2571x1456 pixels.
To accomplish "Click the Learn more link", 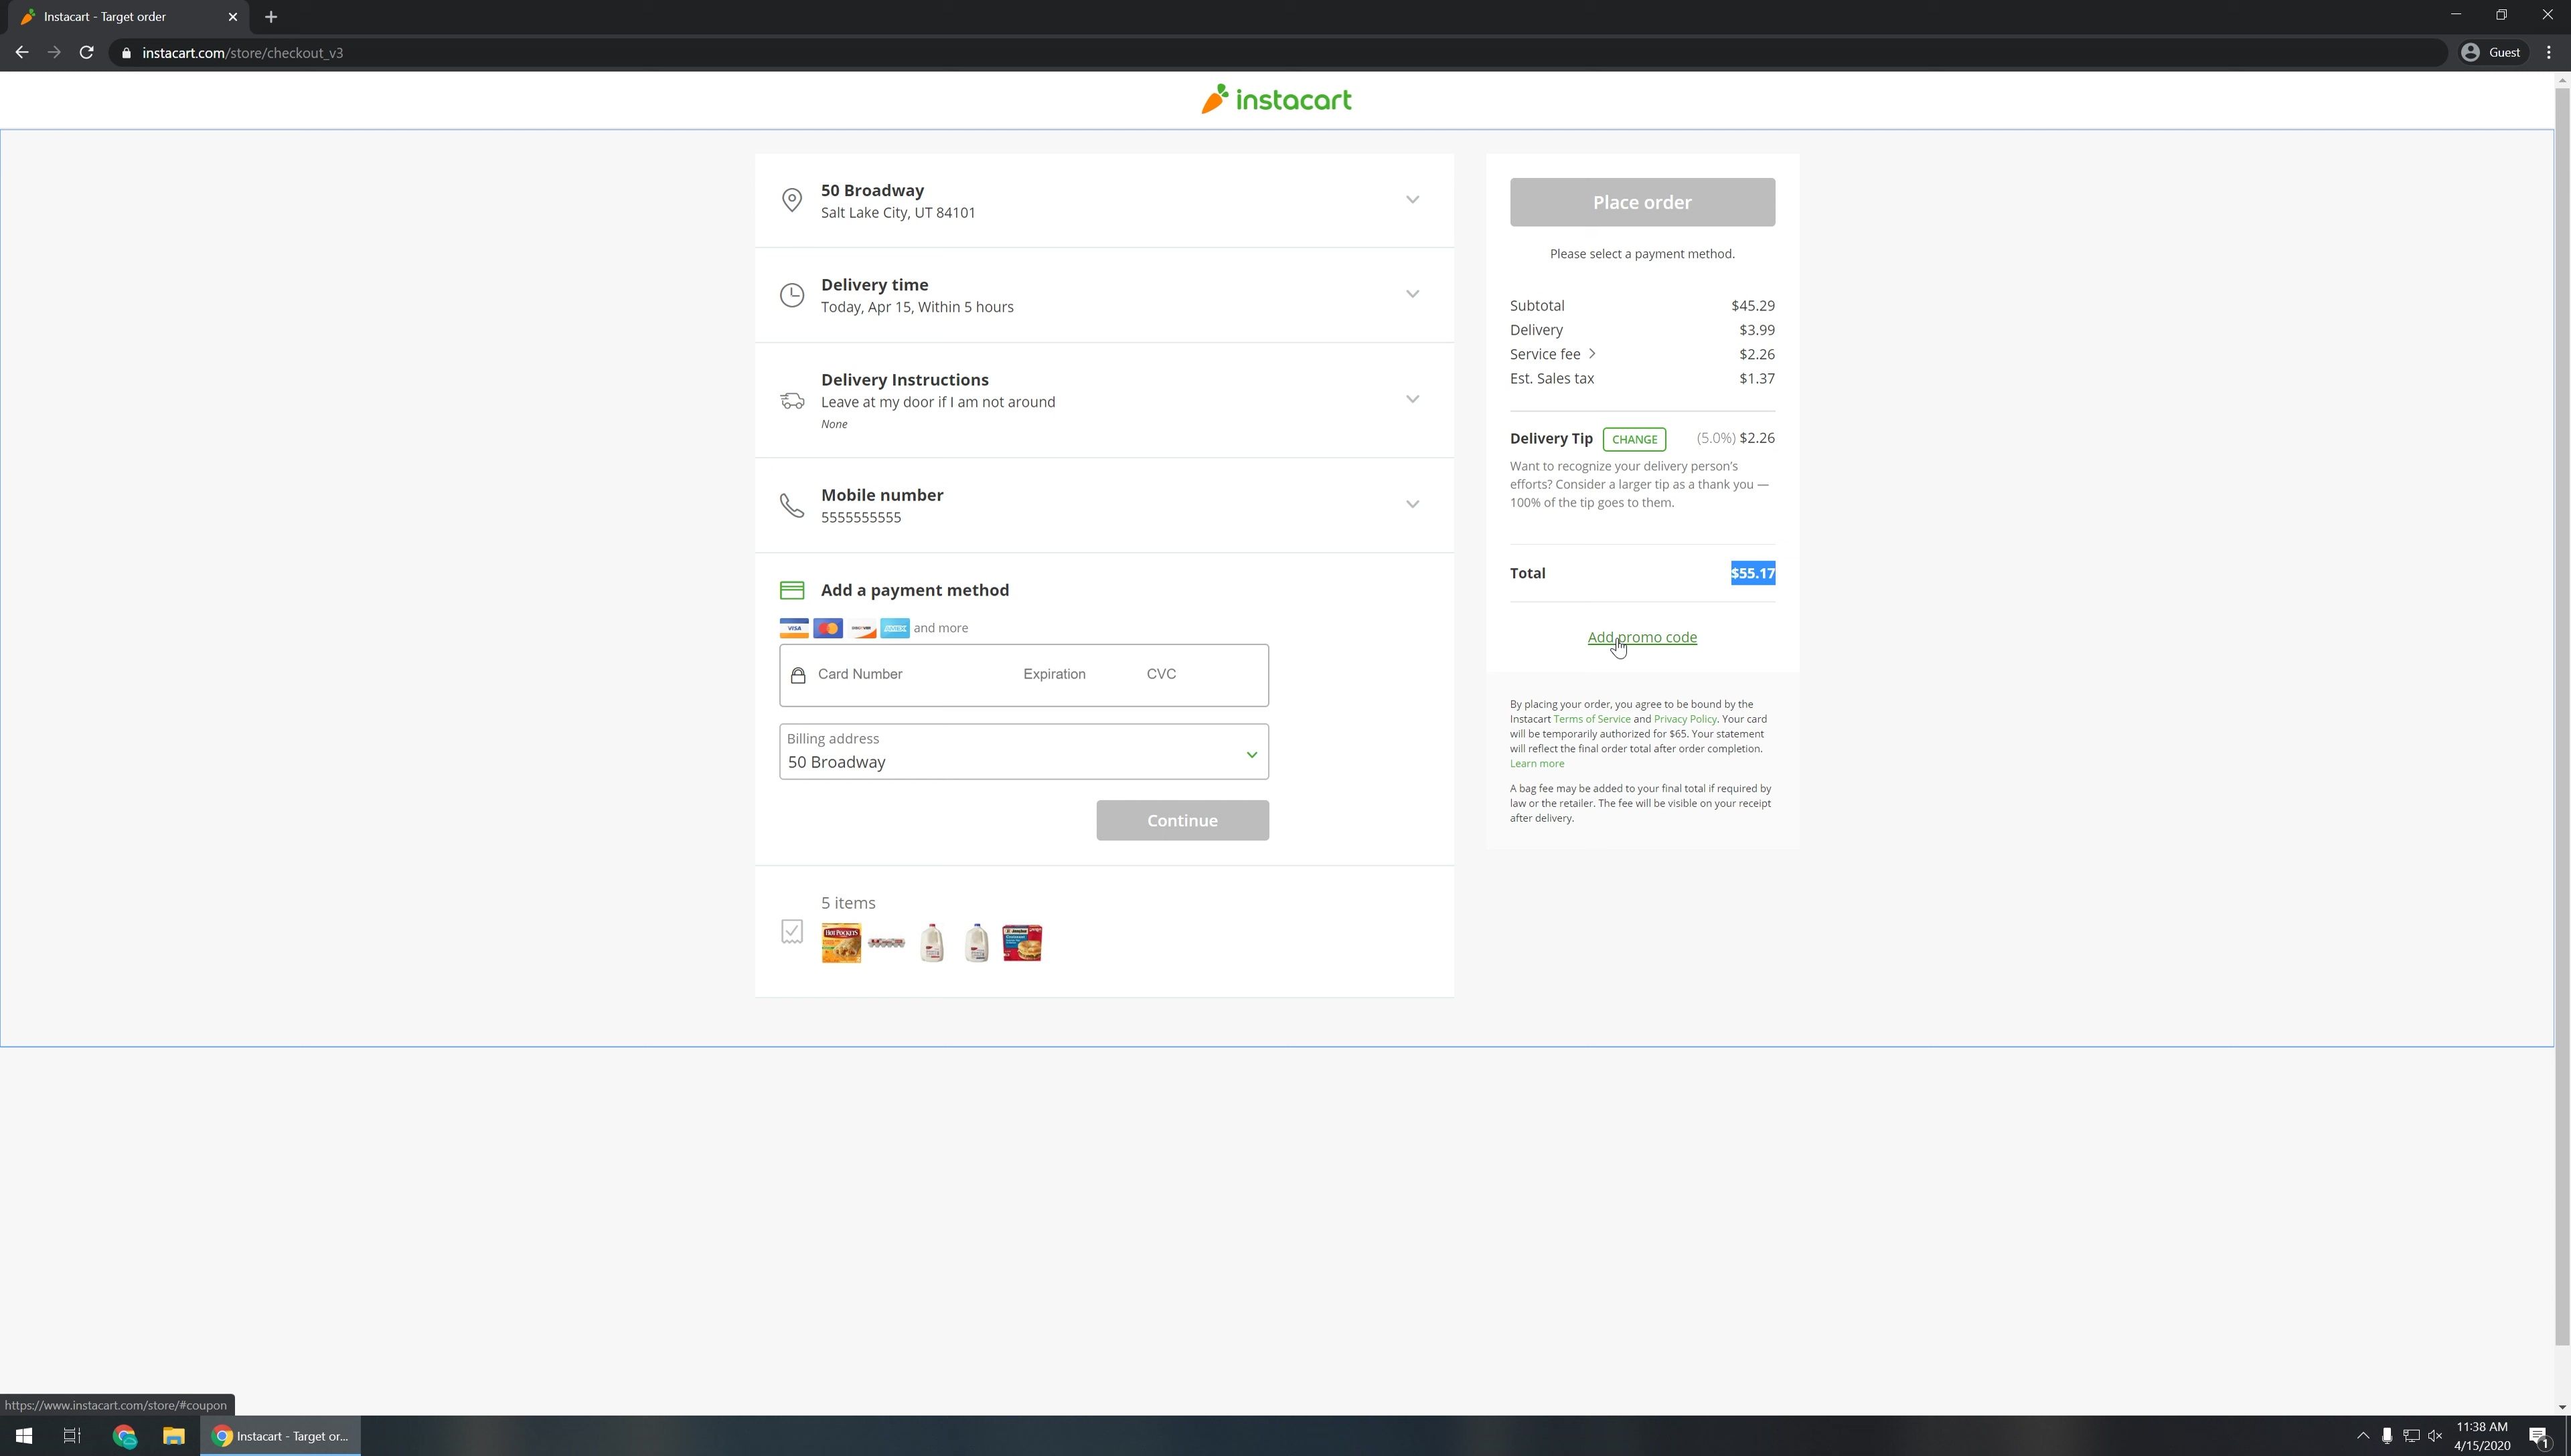I will [x=1537, y=764].
